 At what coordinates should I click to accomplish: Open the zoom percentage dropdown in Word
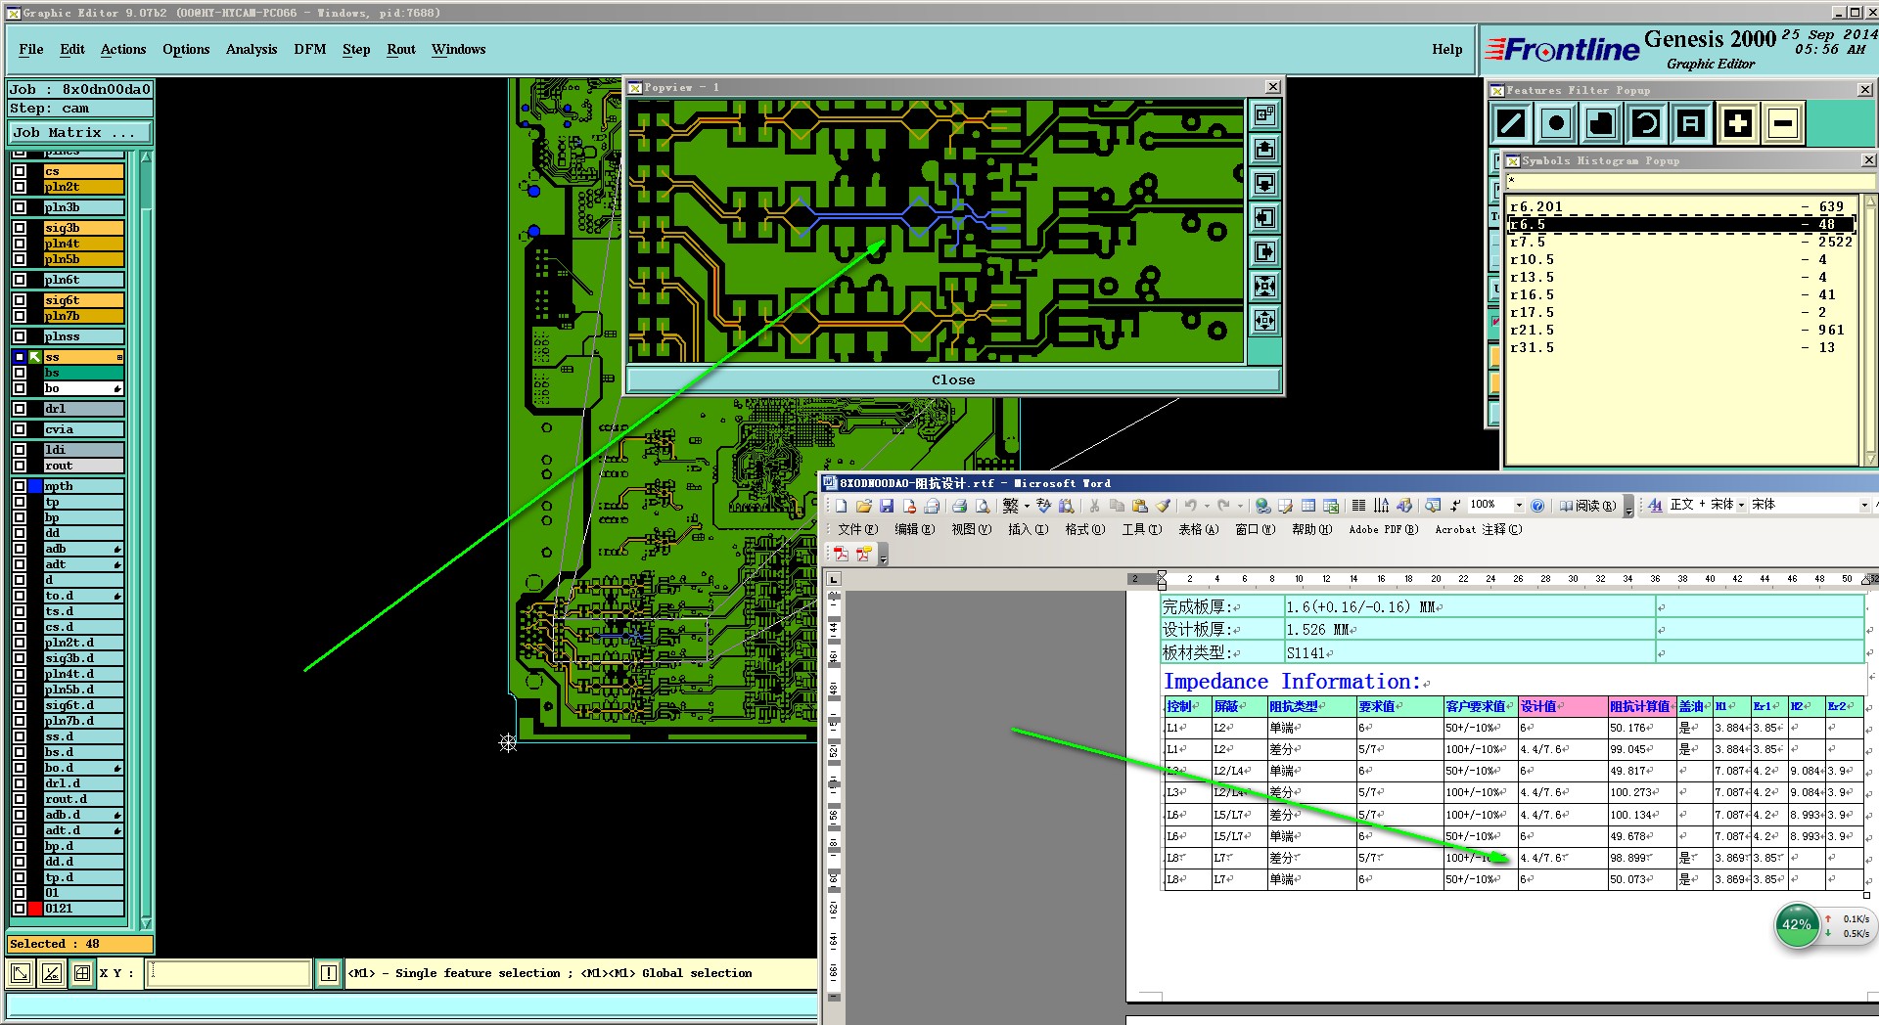1519,506
